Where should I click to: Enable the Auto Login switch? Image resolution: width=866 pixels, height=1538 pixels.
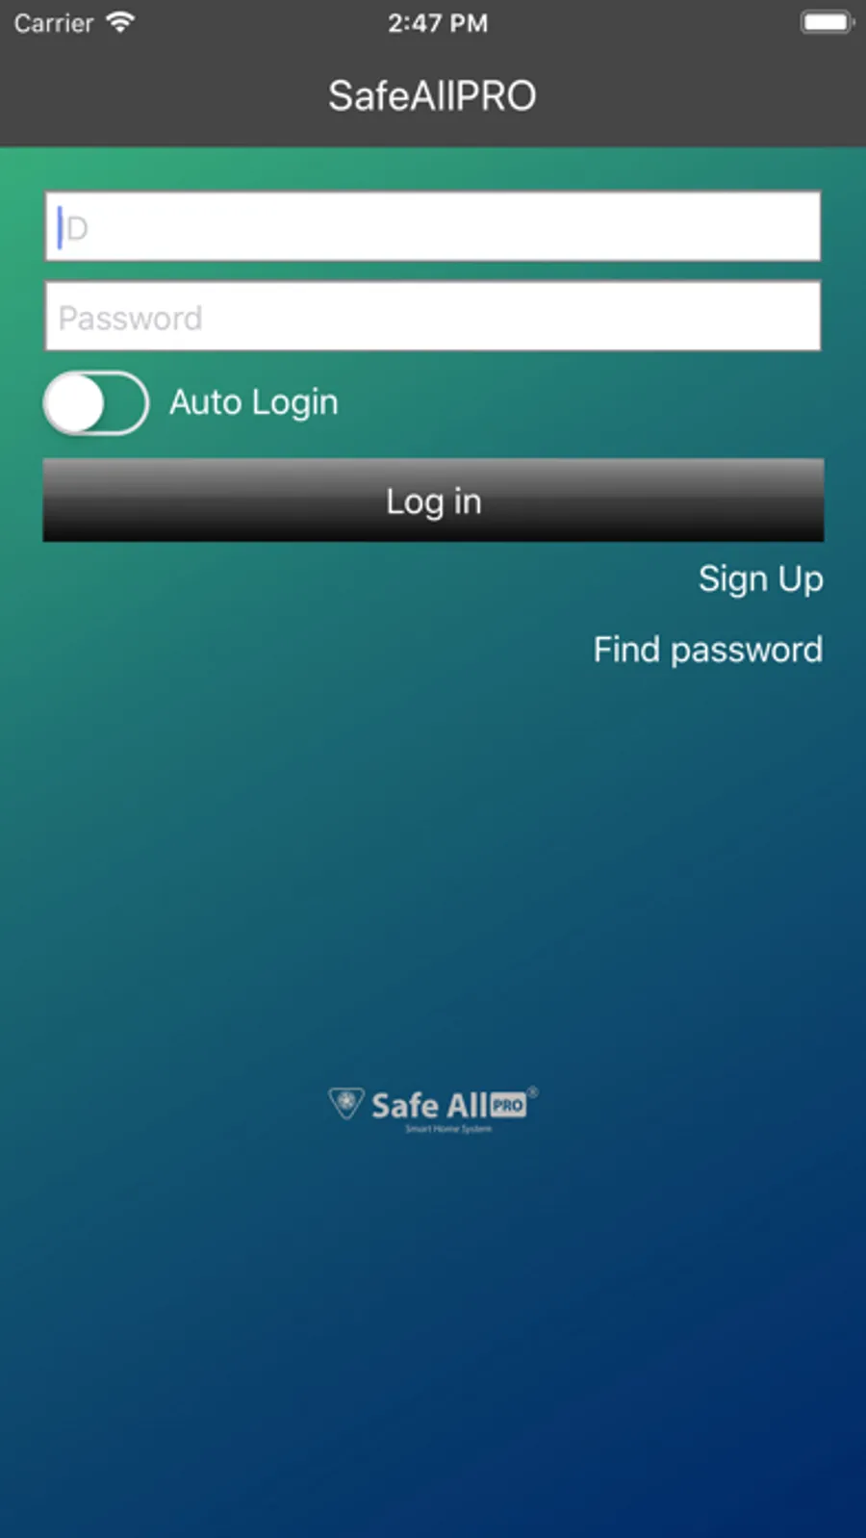coord(96,403)
